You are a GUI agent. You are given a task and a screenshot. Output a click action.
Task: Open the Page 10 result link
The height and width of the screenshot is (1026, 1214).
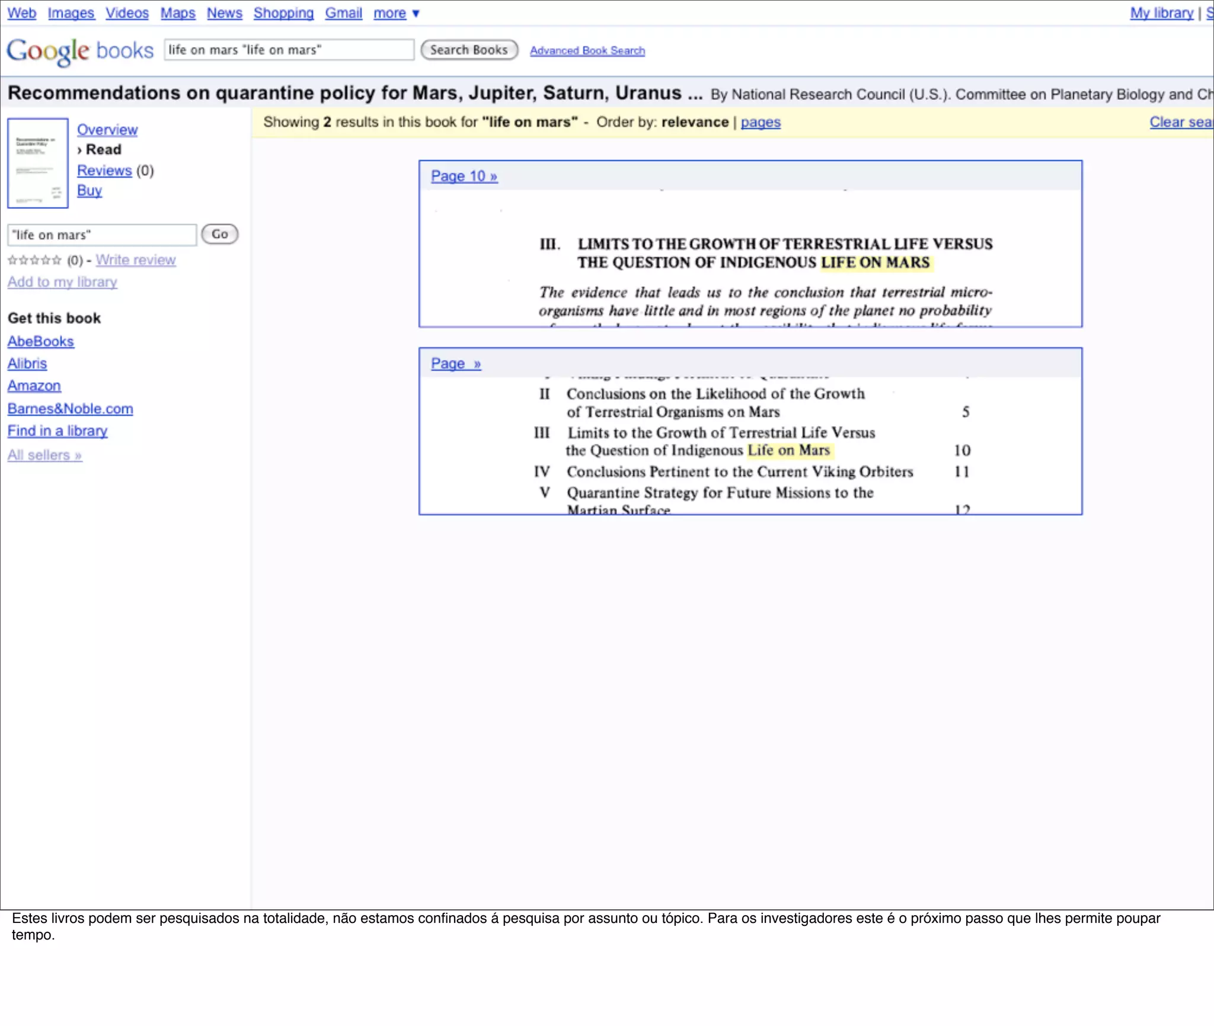(x=464, y=177)
